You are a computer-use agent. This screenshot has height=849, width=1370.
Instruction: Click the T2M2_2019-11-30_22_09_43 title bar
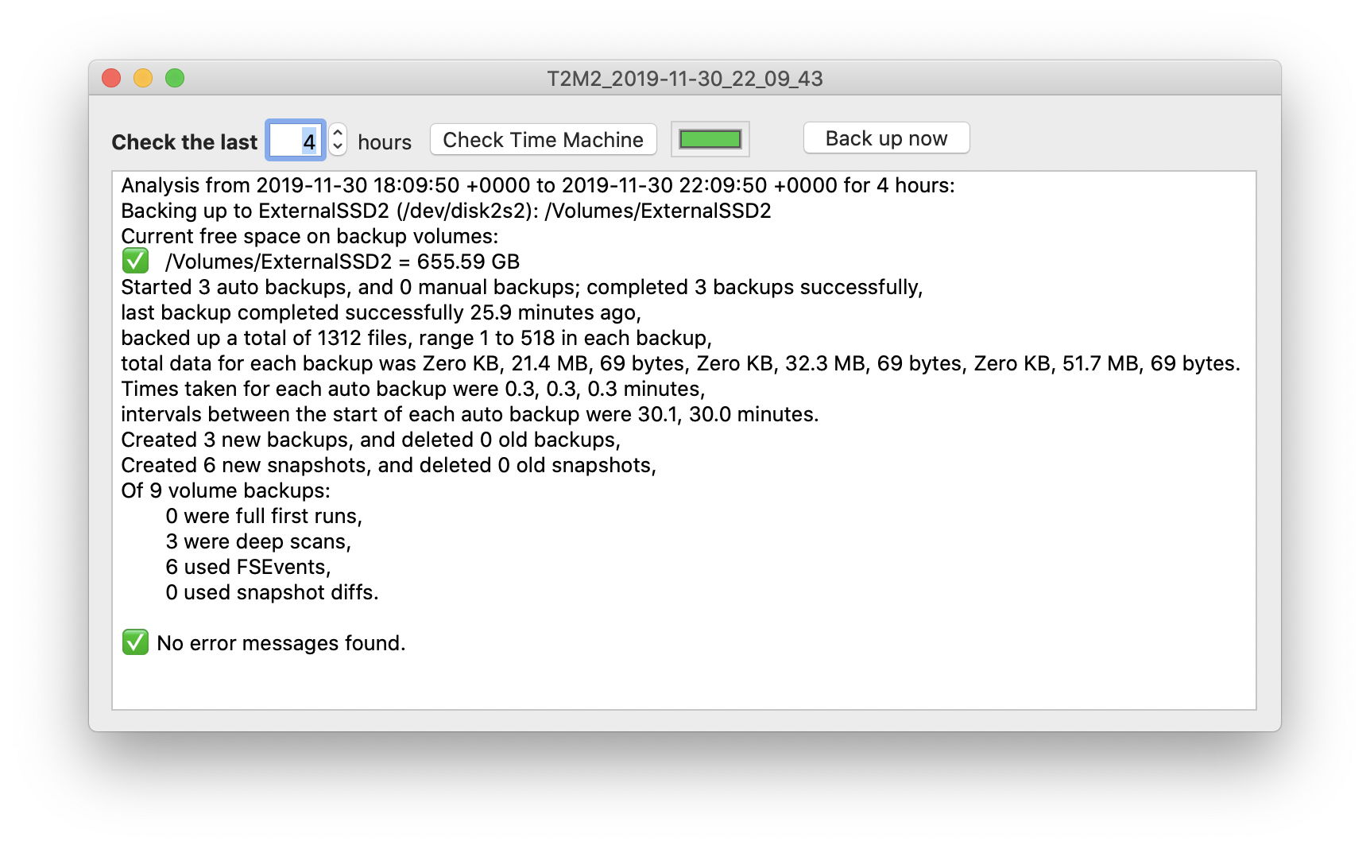pos(684,79)
